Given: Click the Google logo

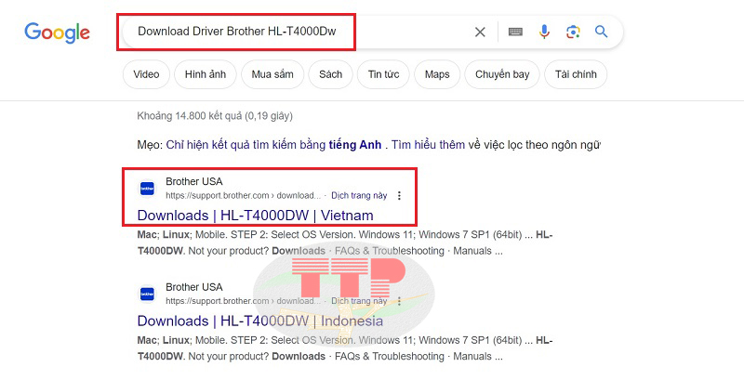Looking at the screenshot, I should pyautogui.click(x=57, y=33).
